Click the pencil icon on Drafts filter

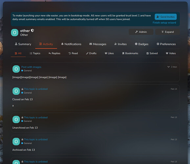pos(87,53)
